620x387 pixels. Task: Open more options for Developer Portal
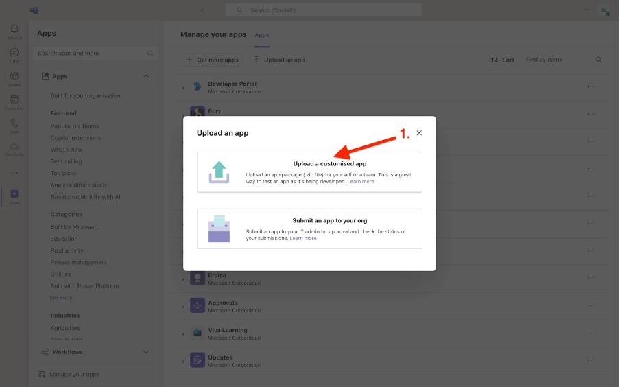pyautogui.click(x=591, y=86)
